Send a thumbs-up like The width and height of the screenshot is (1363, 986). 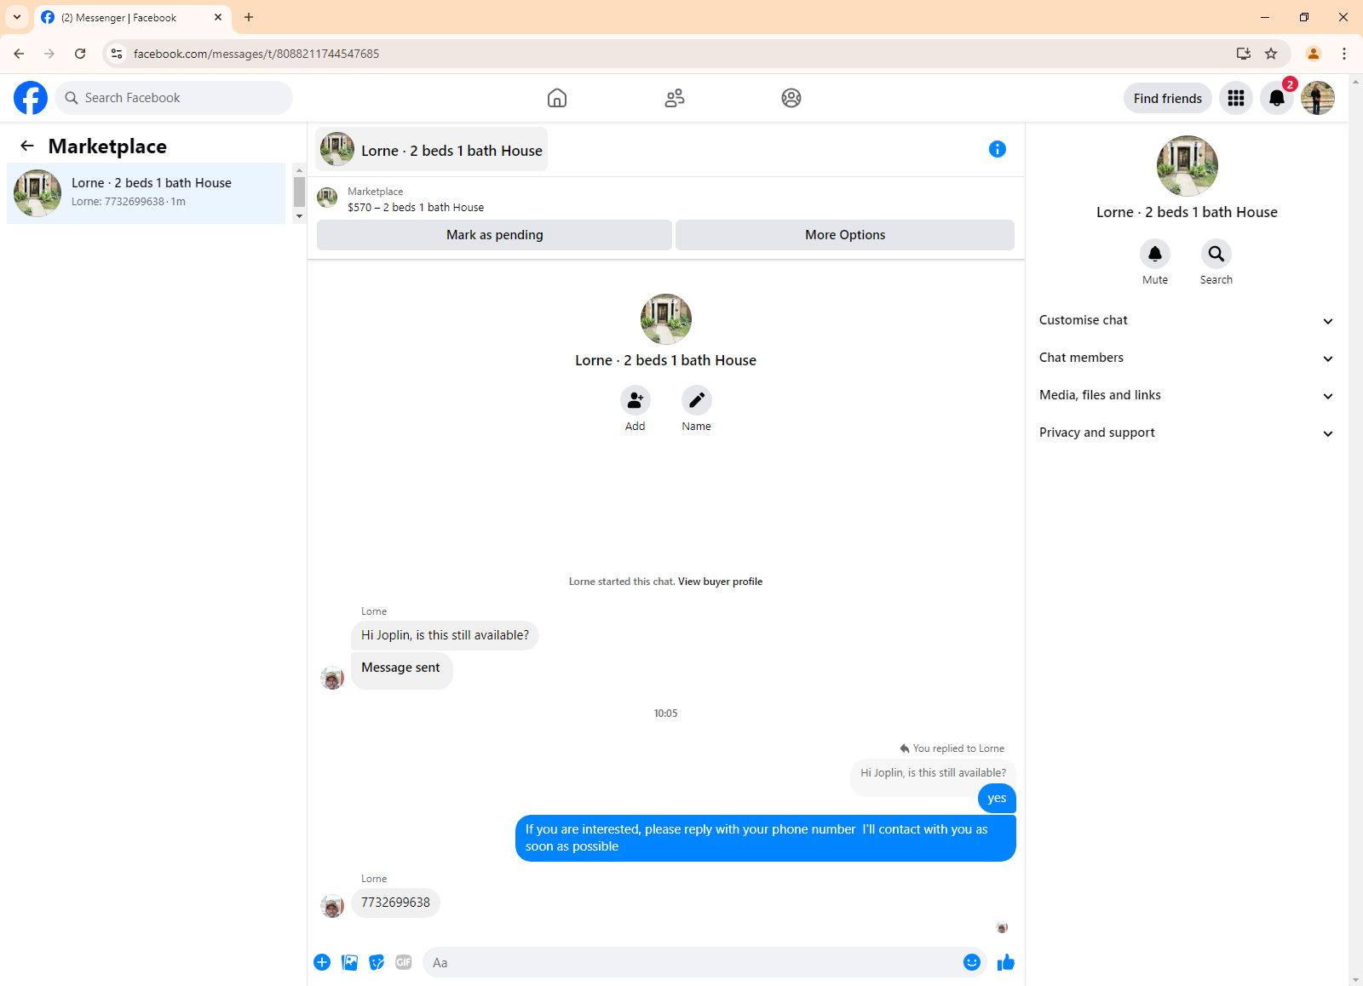tap(1006, 962)
